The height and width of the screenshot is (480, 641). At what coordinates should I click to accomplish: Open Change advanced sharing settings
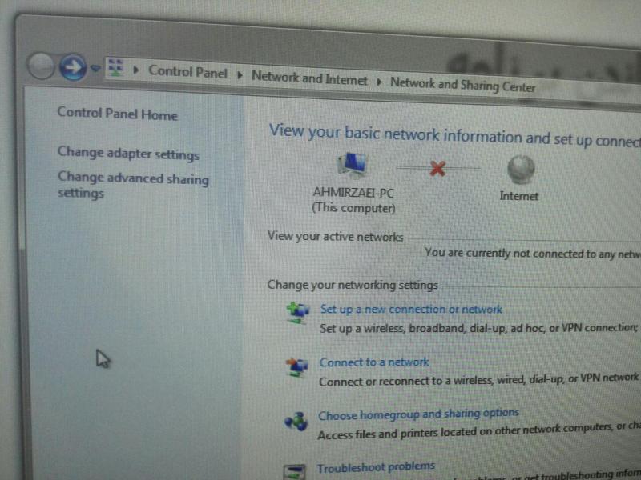(133, 185)
